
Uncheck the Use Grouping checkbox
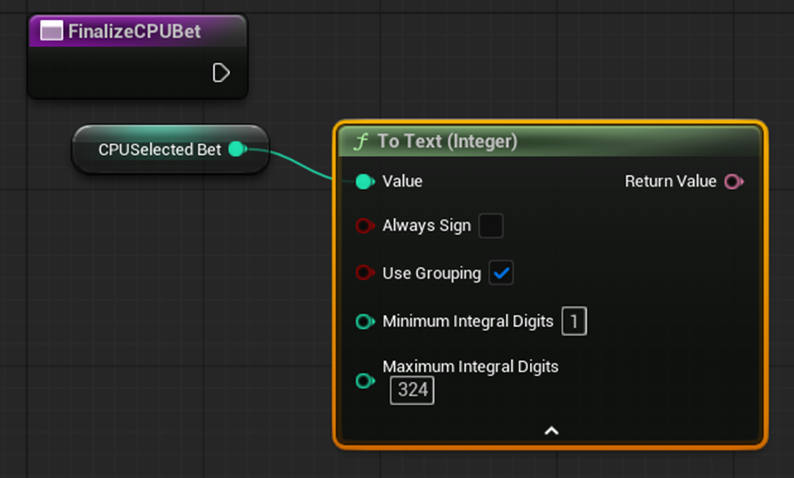(x=501, y=274)
